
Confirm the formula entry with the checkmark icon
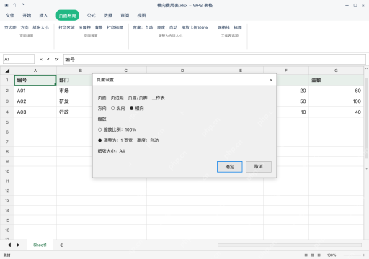48,59
